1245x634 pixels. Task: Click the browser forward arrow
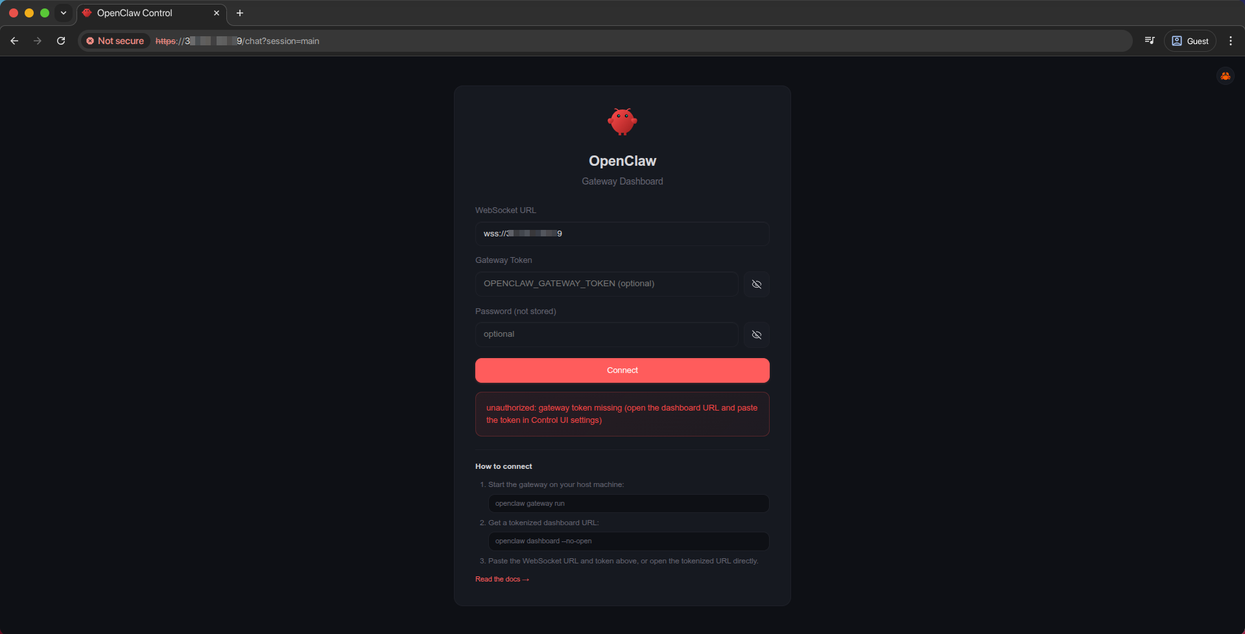[x=38, y=41]
